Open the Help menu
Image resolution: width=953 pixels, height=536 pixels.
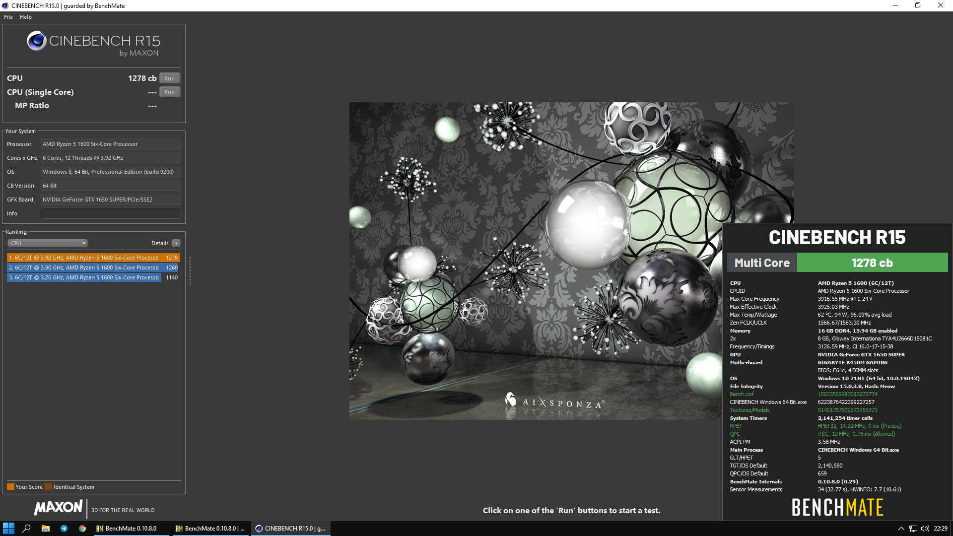click(26, 17)
